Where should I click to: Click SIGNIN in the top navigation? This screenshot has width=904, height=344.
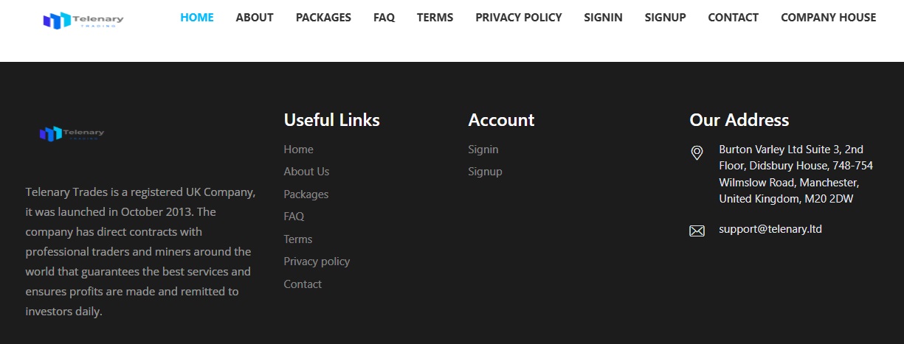[603, 18]
